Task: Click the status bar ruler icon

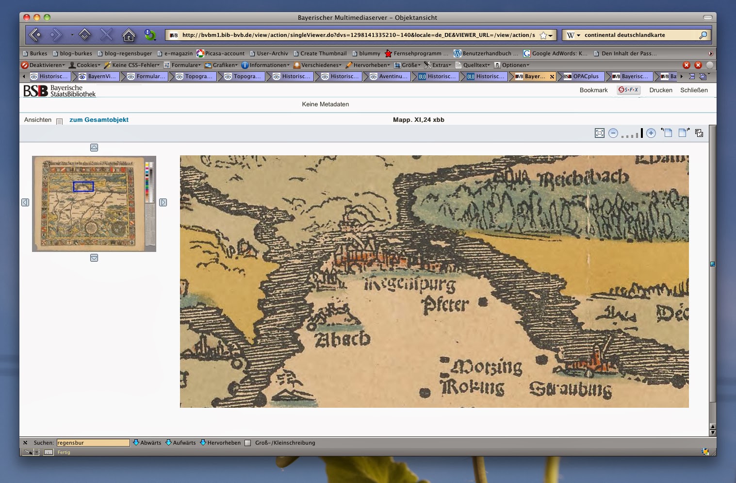Action: point(49,452)
